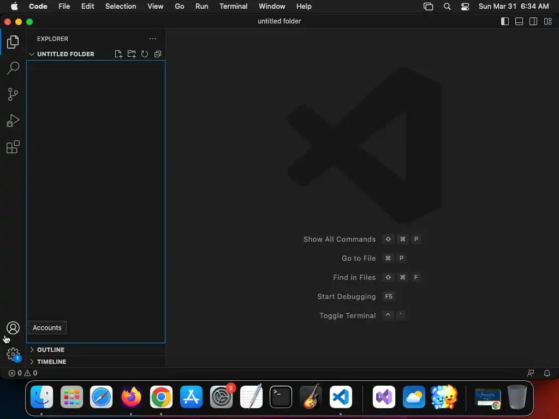
Task: Open minimized Chrome window thumbnail in Dock
Action: pos(487,398)
